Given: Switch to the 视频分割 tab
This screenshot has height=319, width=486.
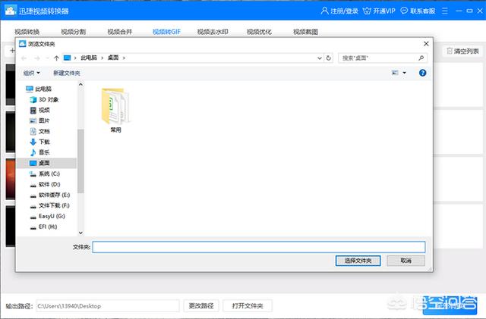Looking at the screenshot, I should point(74,32).
